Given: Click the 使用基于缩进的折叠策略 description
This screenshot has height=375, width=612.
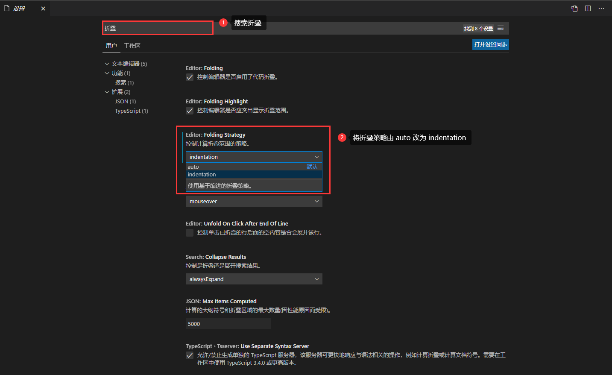Looking at the screenshot, I should click(220, 186).
